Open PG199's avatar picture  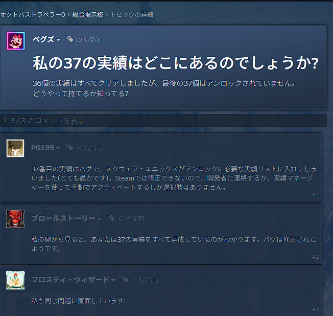(x=15, y=148)
